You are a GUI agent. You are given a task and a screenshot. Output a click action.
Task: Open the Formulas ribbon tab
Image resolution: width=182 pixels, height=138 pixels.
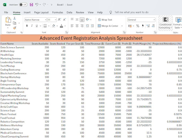pyautogui.click(x=58, y=12)
